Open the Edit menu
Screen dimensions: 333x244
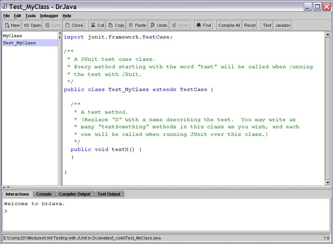tap(17, 16)
